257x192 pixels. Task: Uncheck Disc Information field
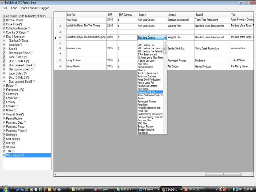tap(4, 36)
